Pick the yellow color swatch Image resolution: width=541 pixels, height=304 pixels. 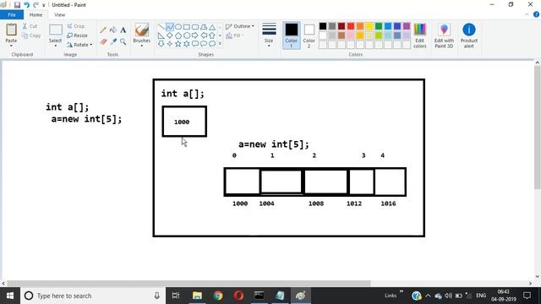click(x=369, y=26)
